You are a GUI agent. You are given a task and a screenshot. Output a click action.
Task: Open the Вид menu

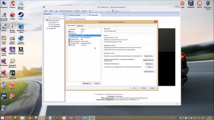click(x=57, y=11)
